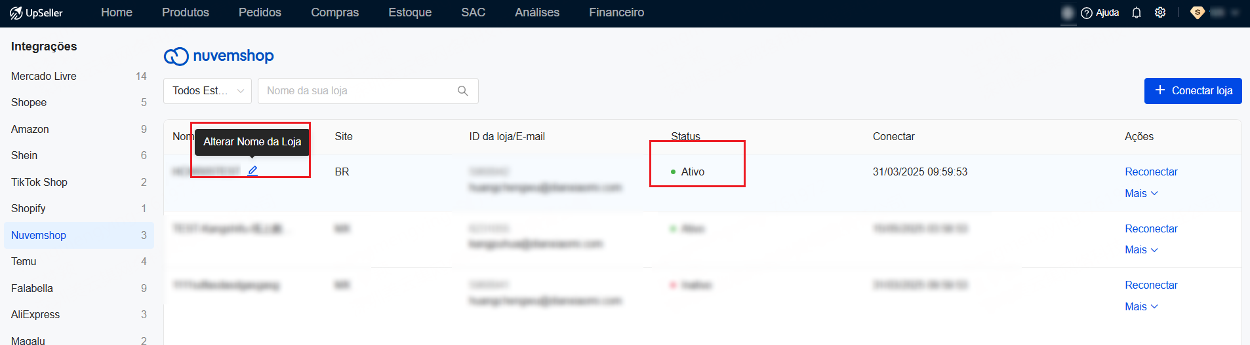Open the Análises menu
This screenshot has height=345, width=1250.
(x=537, y=12)
